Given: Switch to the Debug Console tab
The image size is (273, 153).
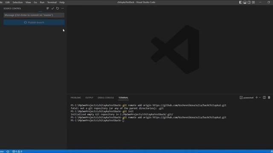Looking at the screenshot, I should click(106, 98).
